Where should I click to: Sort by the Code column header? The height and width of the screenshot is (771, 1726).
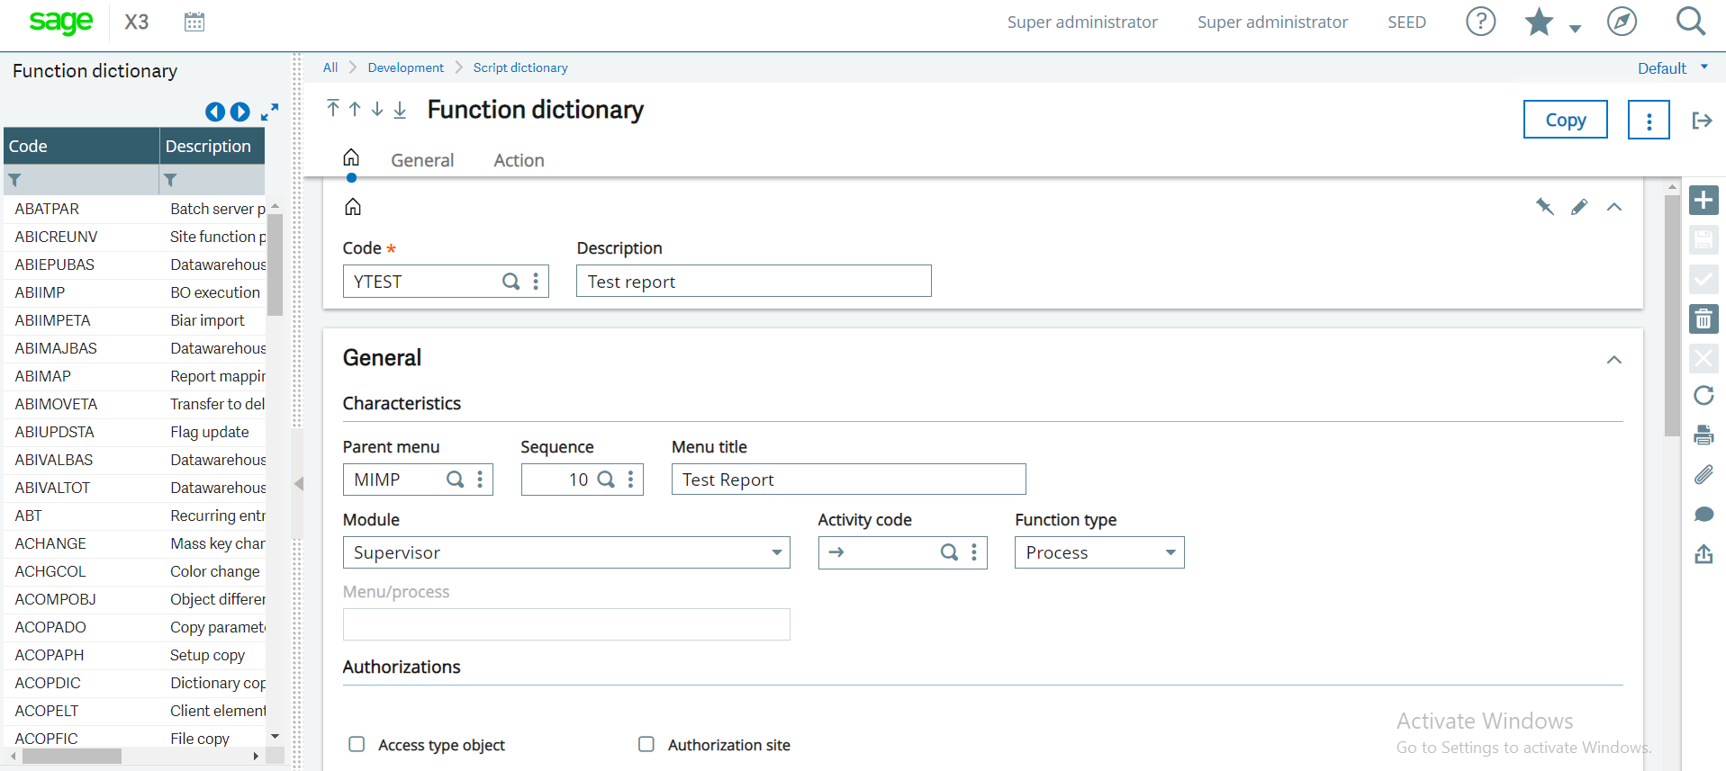81,146
